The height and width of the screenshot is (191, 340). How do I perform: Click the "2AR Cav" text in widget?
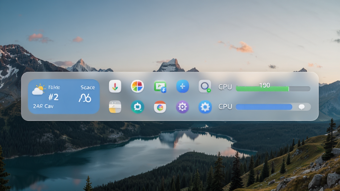tap(43, 106)
